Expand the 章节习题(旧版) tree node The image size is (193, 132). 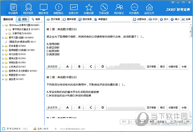coord(3,38)
